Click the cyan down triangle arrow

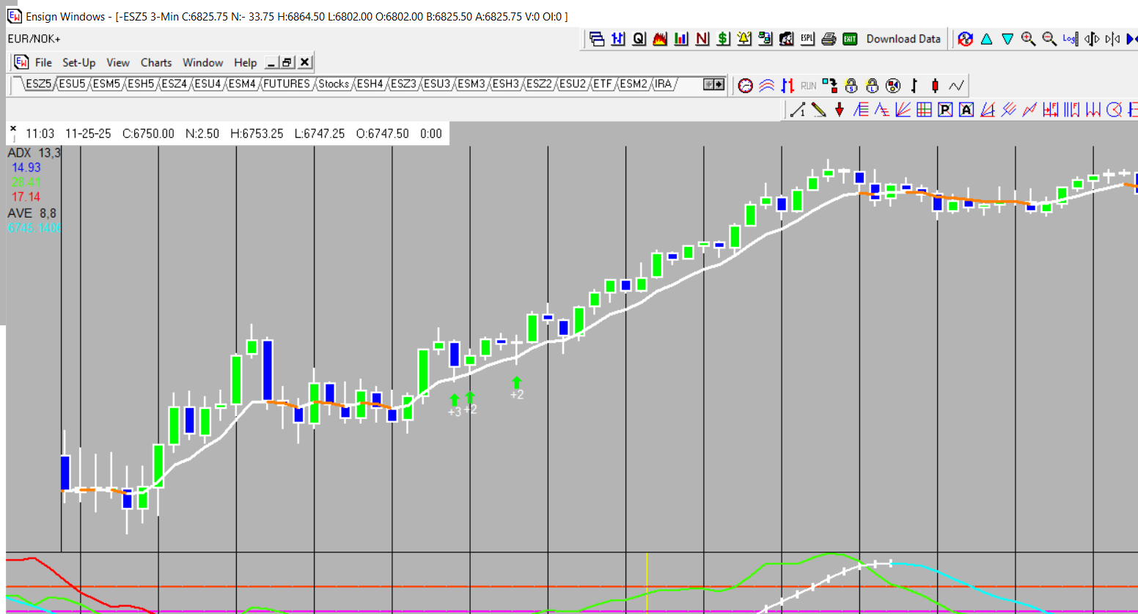tap(1007, 39)
